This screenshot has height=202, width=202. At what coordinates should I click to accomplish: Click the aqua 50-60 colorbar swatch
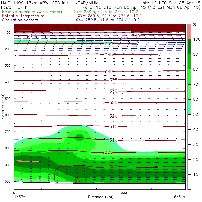(x=189, y=107)
